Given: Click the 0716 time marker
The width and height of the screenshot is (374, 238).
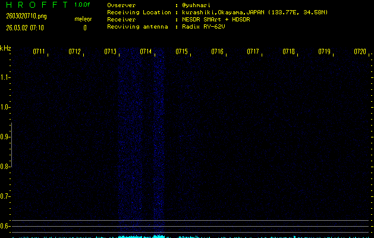Looking at the screenshot, I should point(217,51).
